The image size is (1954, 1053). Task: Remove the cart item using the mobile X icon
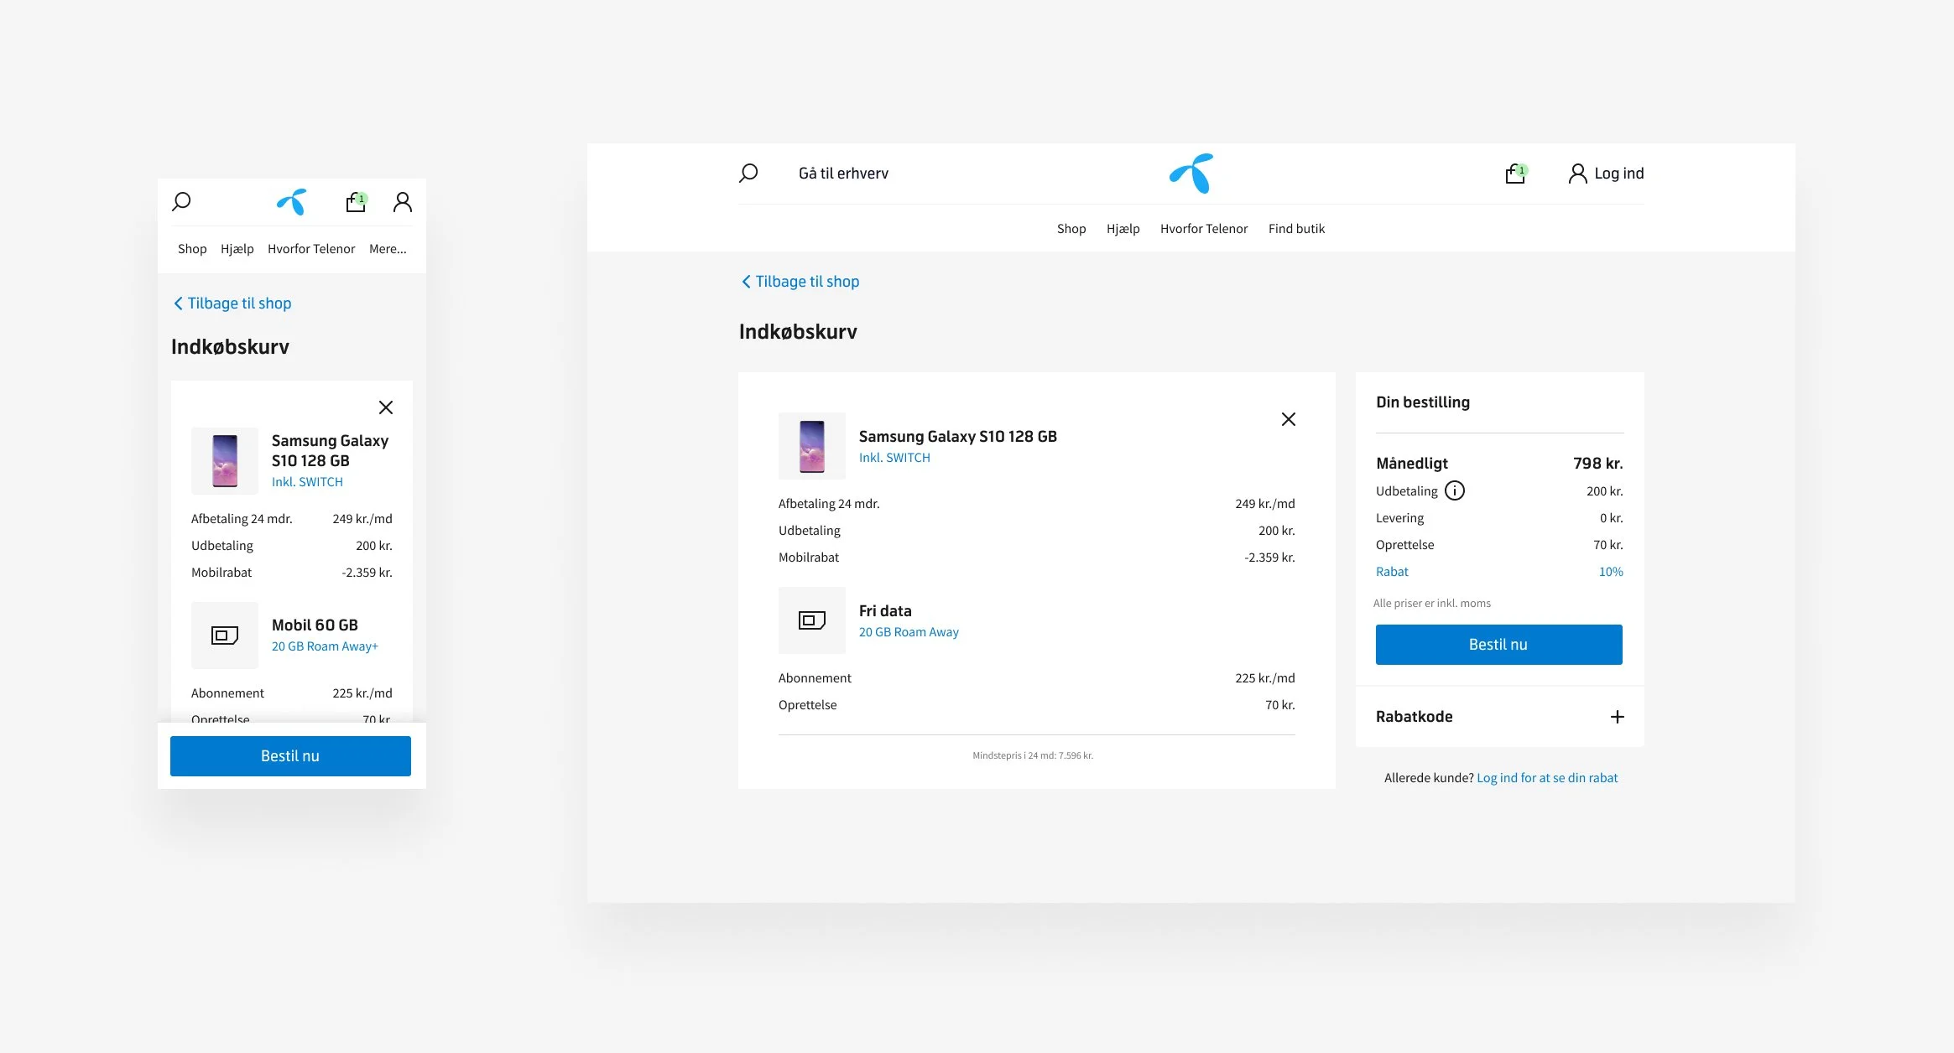click(386, 407)
